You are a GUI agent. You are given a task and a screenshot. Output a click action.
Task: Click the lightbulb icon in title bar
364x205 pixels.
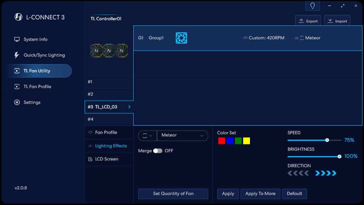312,6
